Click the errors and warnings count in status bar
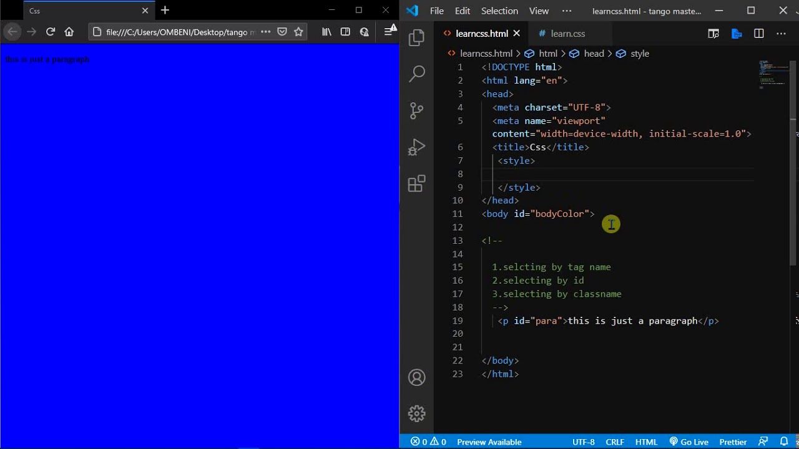 pyautogui.click(x=428, y=442)
